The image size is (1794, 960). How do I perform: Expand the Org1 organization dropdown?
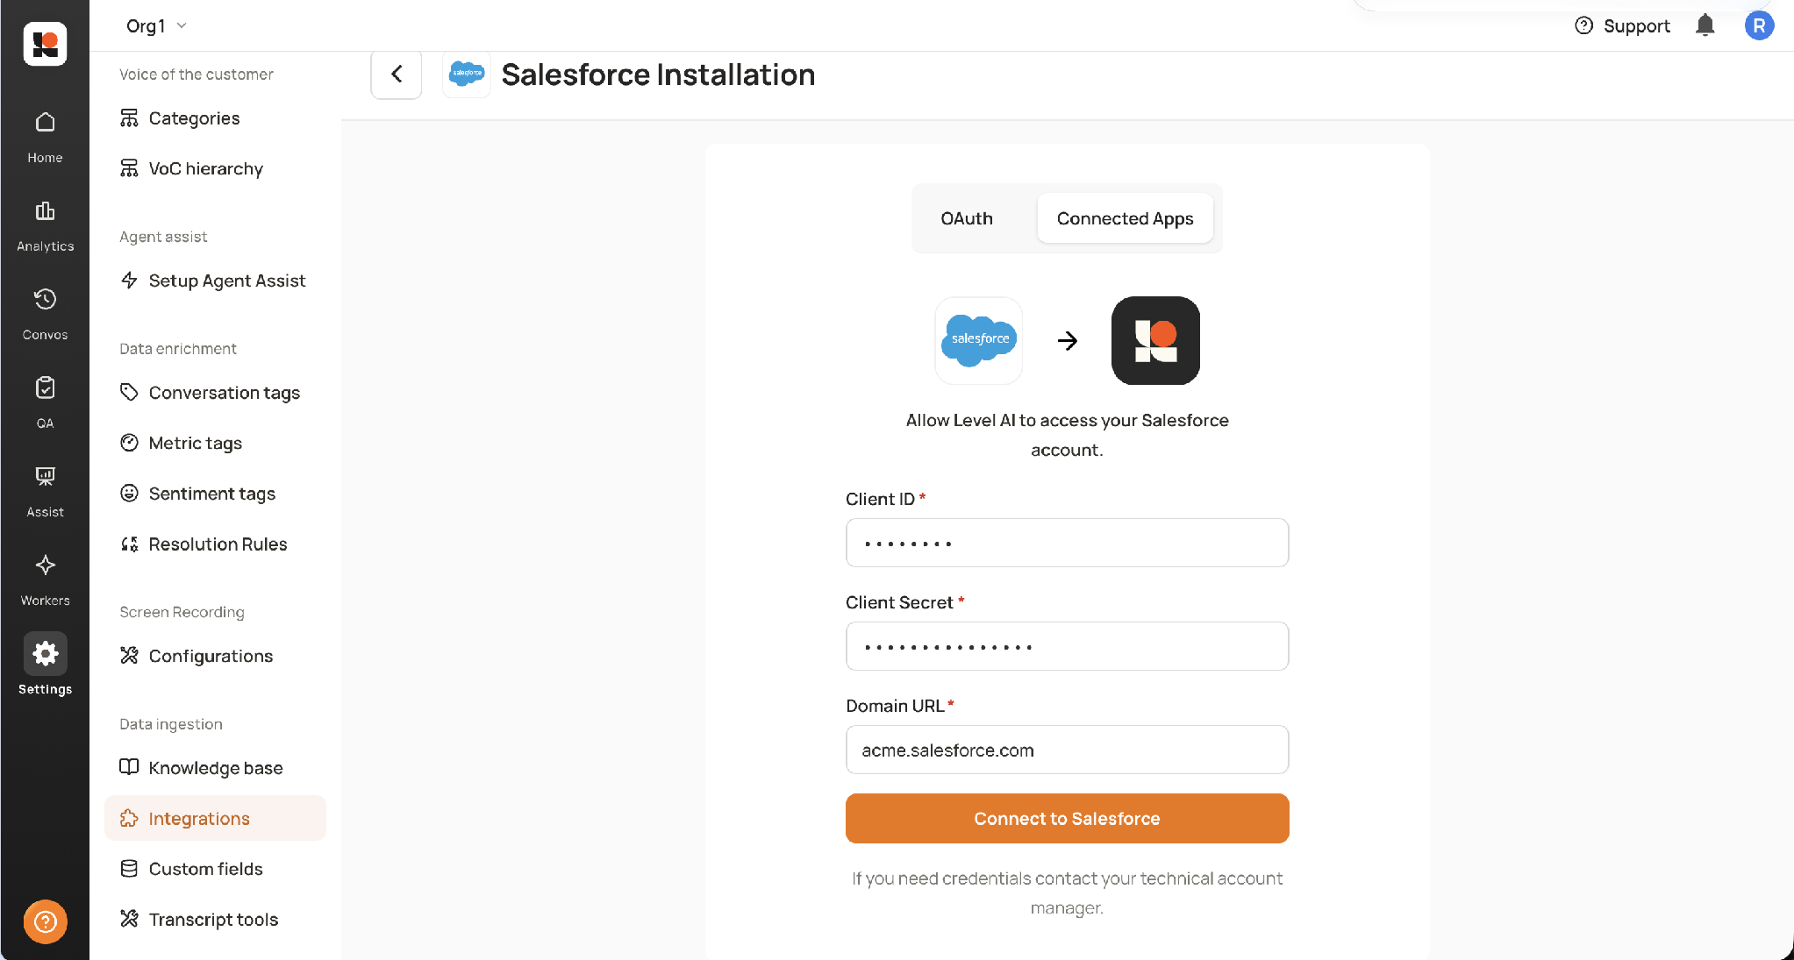(x=156, y=25)
